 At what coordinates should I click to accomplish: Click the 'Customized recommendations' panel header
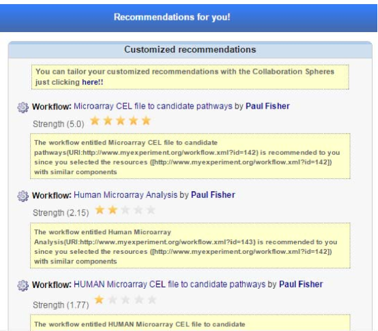(x=190, y=50)
